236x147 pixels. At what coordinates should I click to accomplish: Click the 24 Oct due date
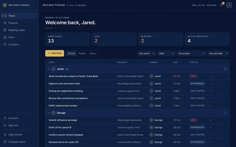click(177, 76)
